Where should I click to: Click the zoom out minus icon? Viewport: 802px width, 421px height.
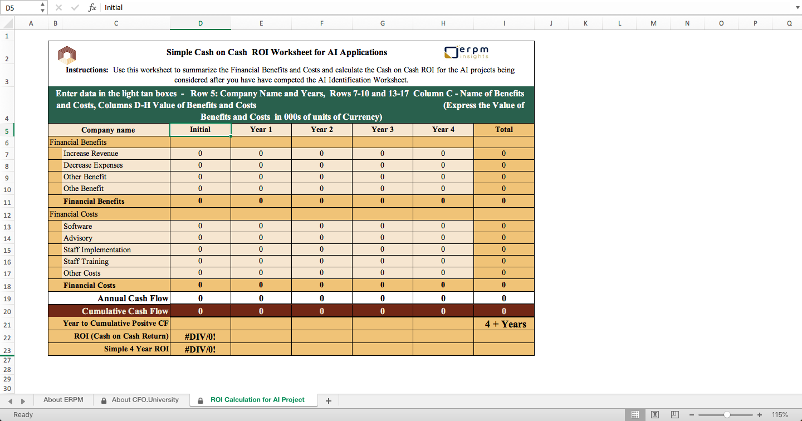click(x=692, y=415)
